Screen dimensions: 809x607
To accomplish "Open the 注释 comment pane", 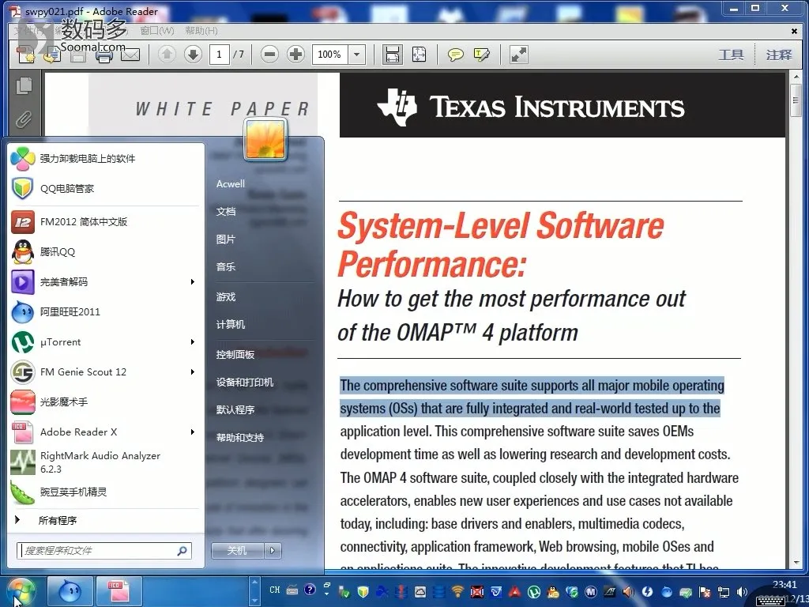I will pyautogui.click(x=778, y=55).
